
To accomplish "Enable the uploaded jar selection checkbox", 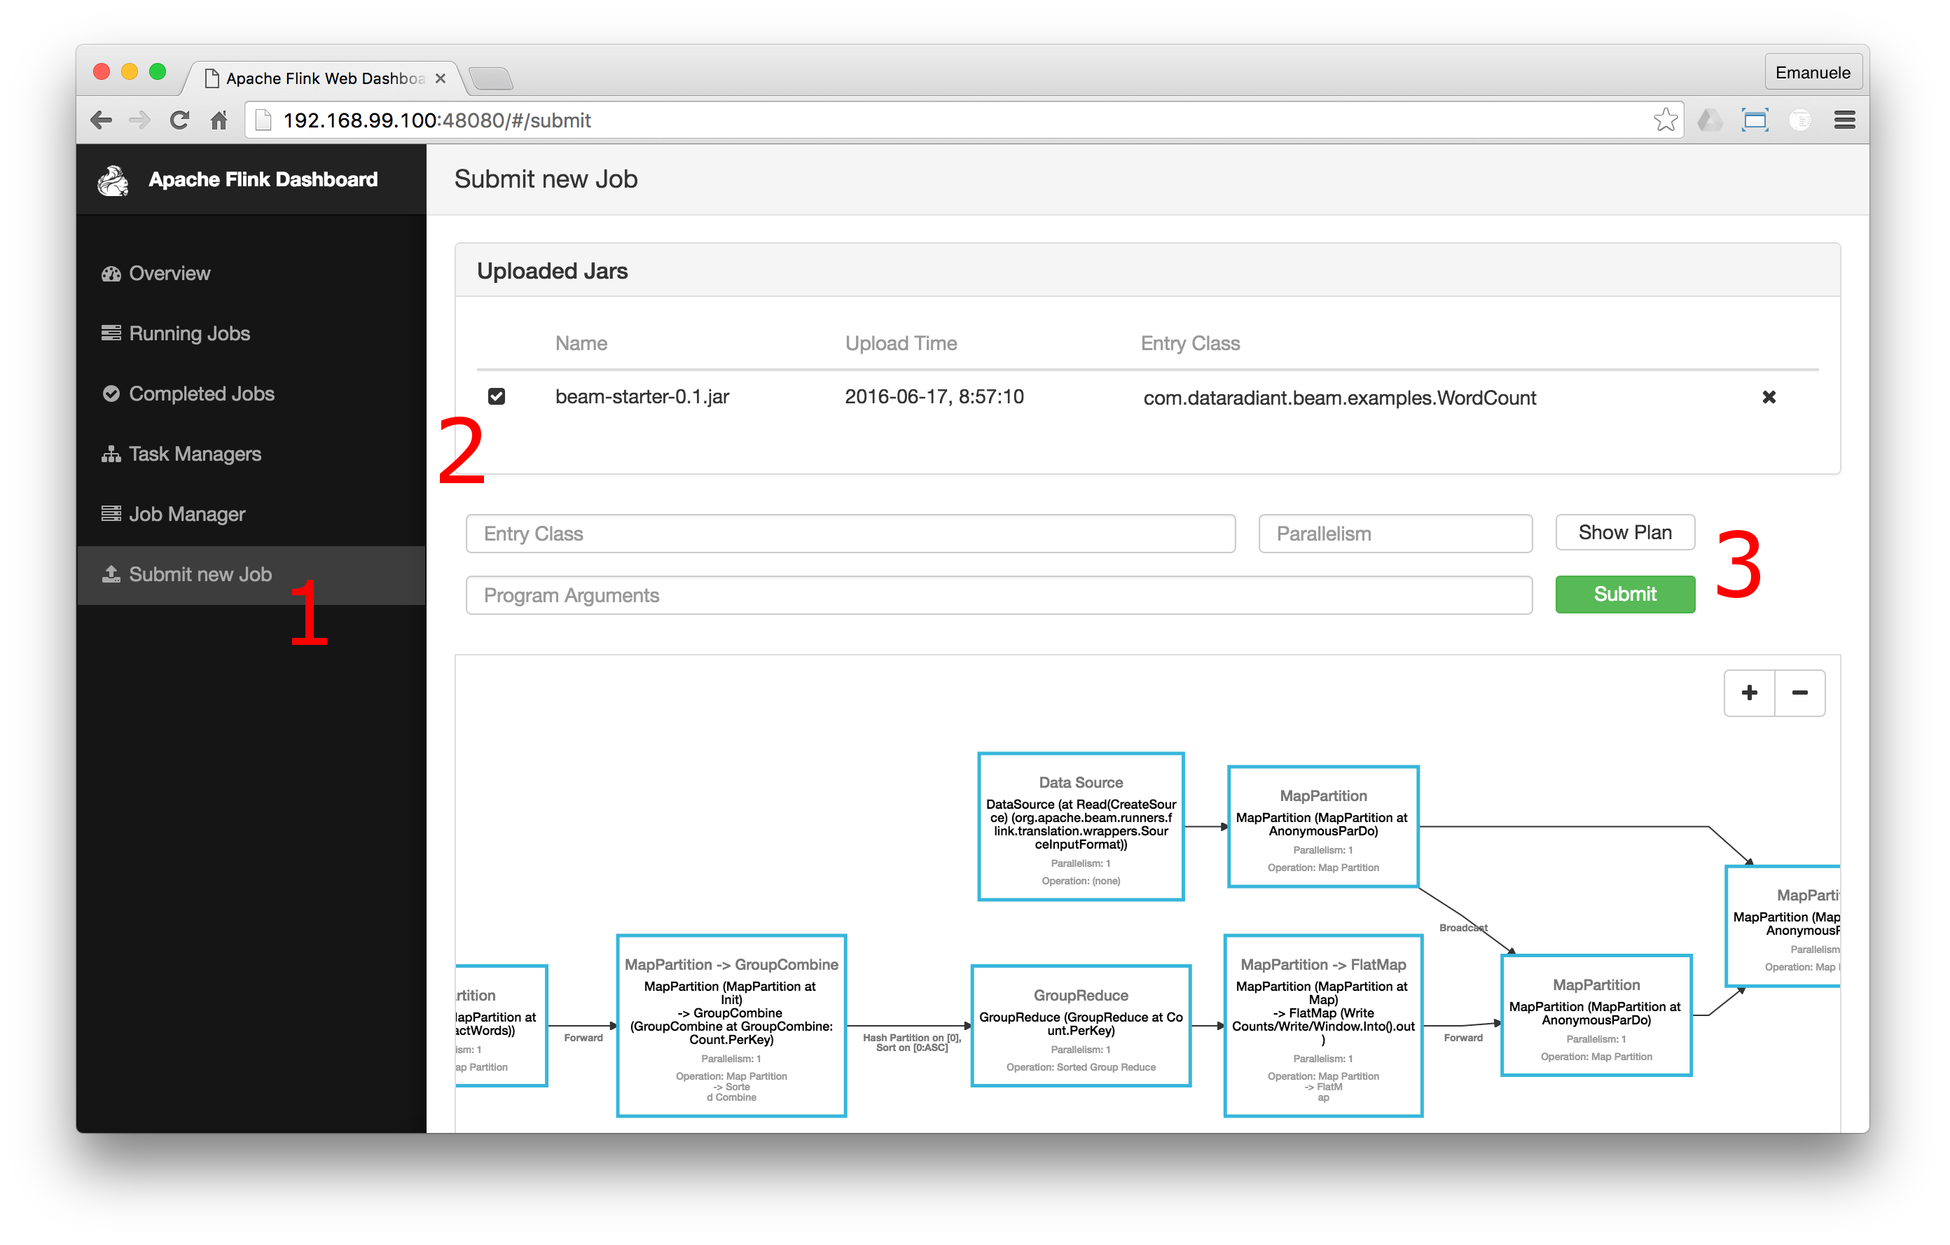I will coord(499,396).
